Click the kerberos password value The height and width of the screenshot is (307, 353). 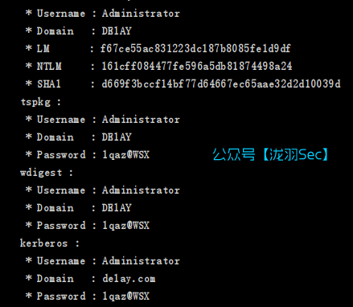tap(125, 296)
